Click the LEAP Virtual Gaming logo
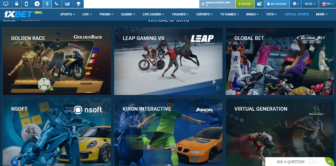 (x=202, y=40)
